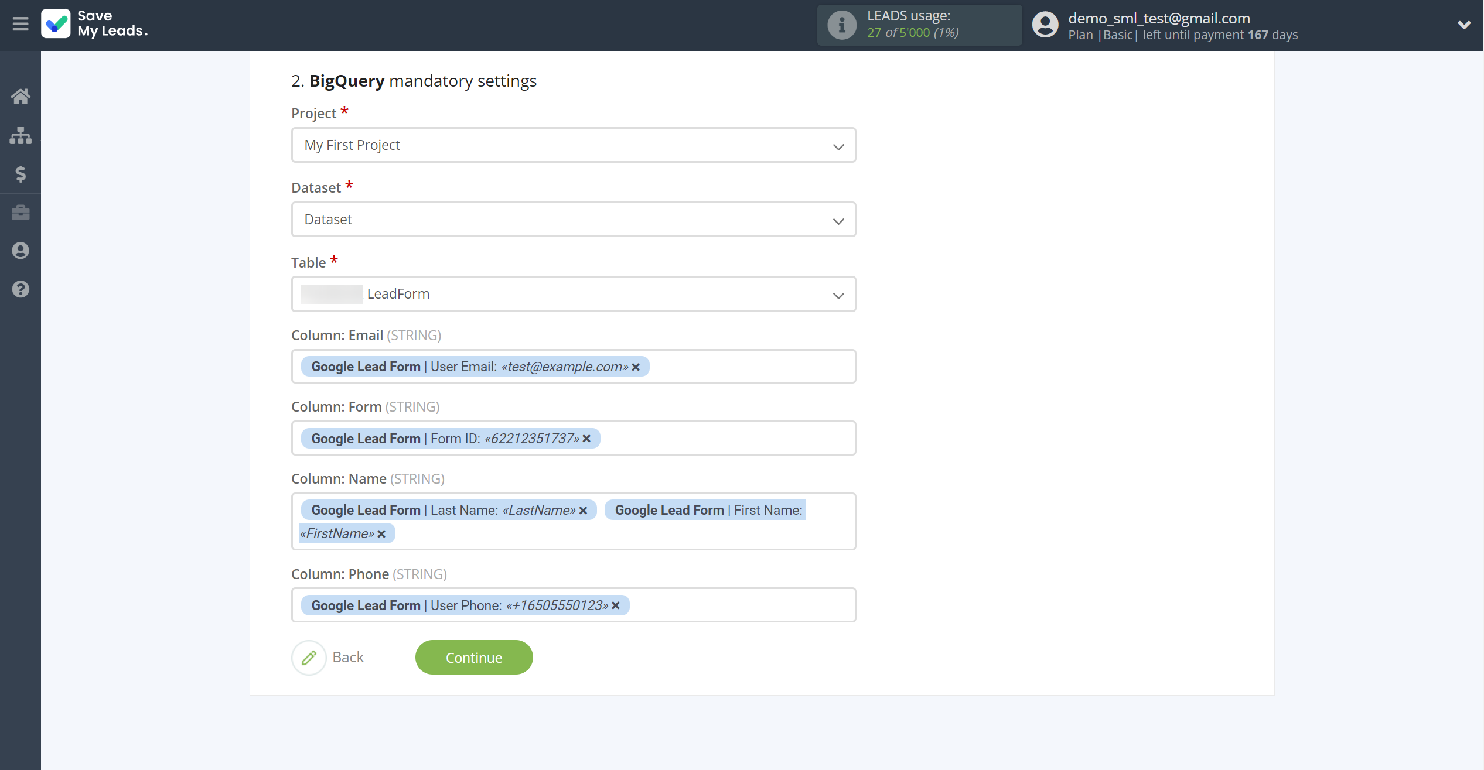Viewport: 1484px width, 770px height.
Task: Remove the Last Name tag
Action: click(x=583, y=511)
